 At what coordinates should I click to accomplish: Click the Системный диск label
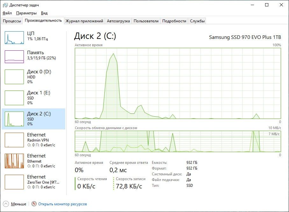167,174
